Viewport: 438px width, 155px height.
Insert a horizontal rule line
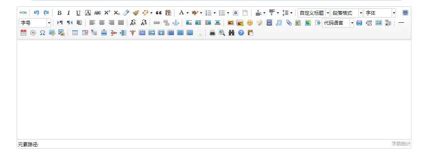tap(401, 23)
